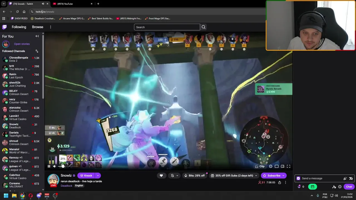The height and width of the screenshot is (200, 356).
Task: Open the video player settings gear
Action: [x=271, y=166]
